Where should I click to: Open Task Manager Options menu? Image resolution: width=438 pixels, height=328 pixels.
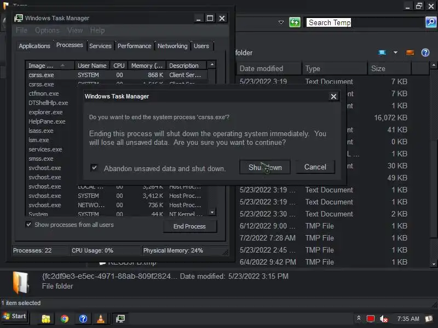[x=47, y=30]
